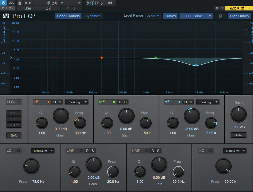Toggle the LLC filter on
This screenshot has height=192, width=253.
[x=18, y=102]
